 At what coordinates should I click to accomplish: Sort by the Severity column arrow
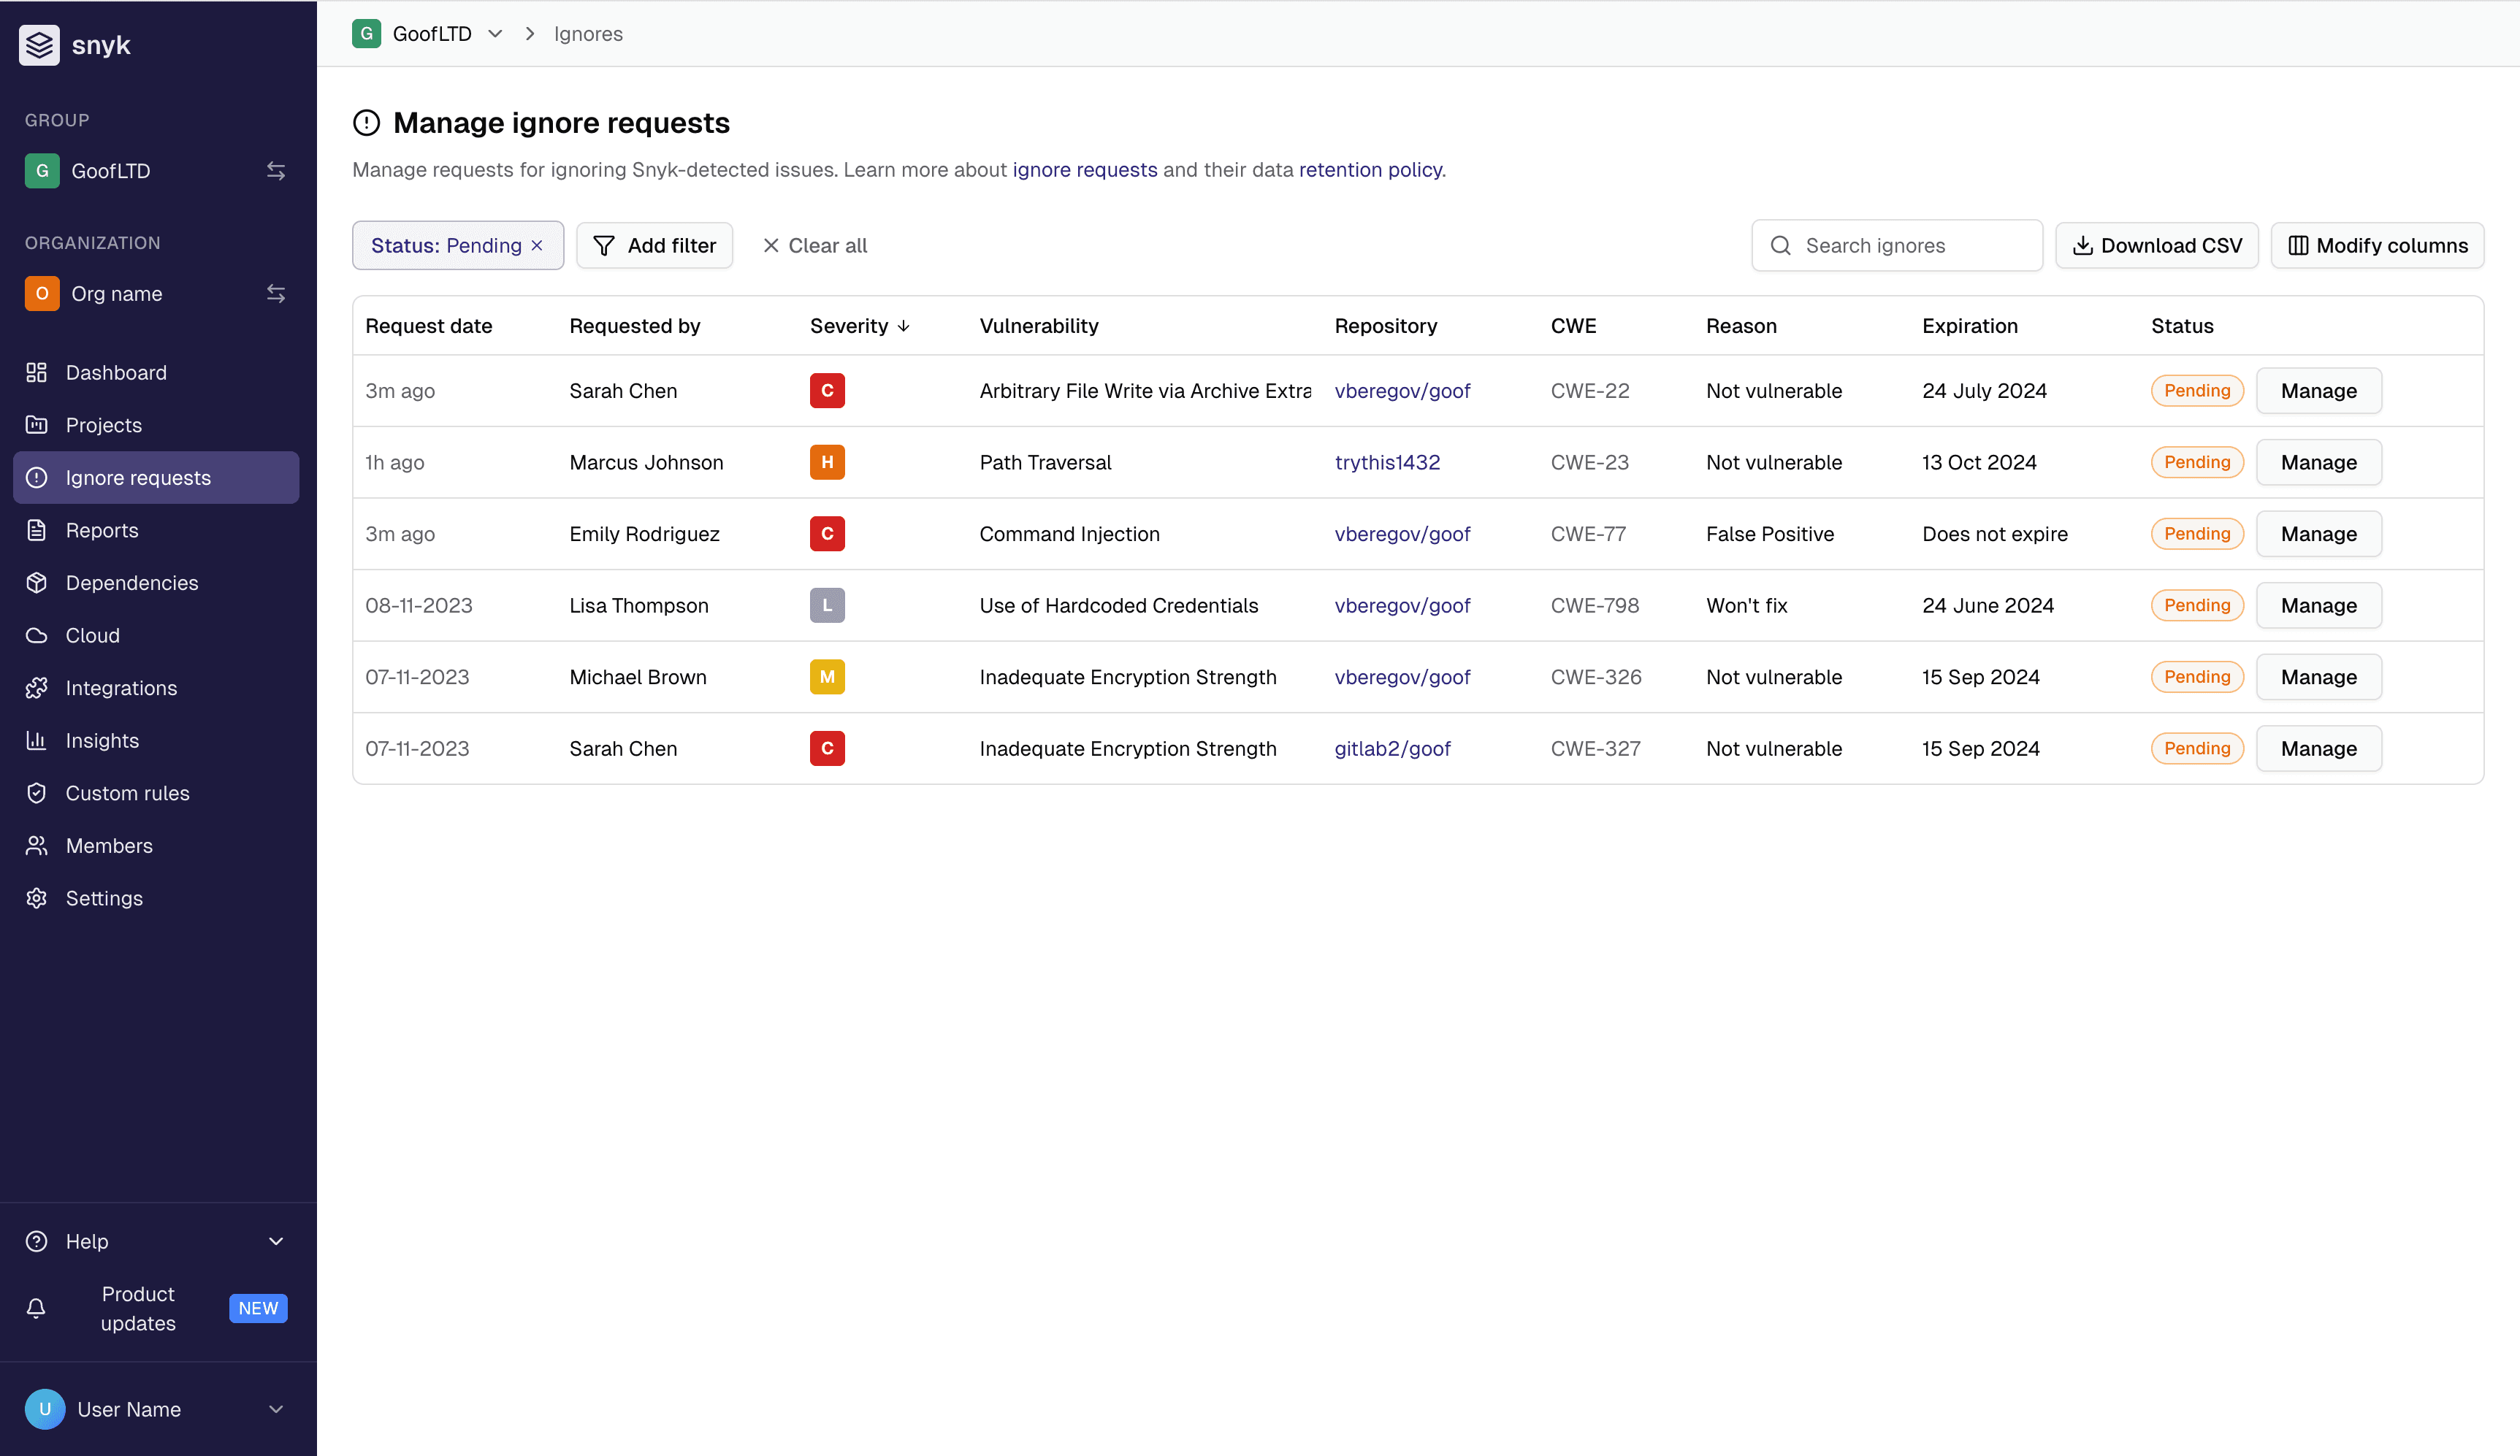[904, 326]
